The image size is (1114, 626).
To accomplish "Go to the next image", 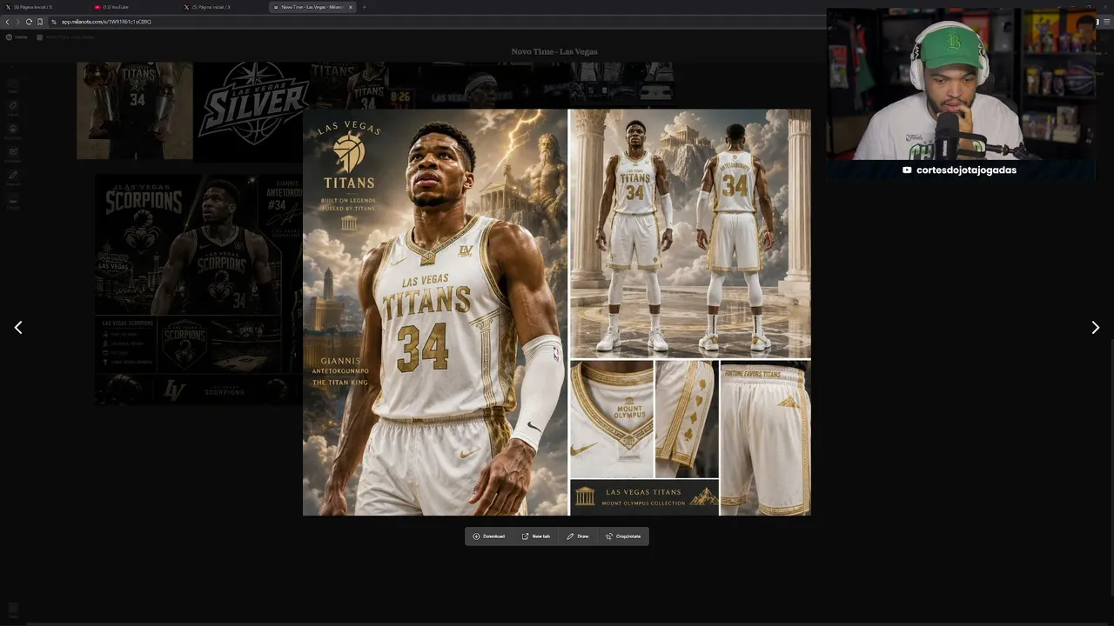I will tap(1095, 328).
